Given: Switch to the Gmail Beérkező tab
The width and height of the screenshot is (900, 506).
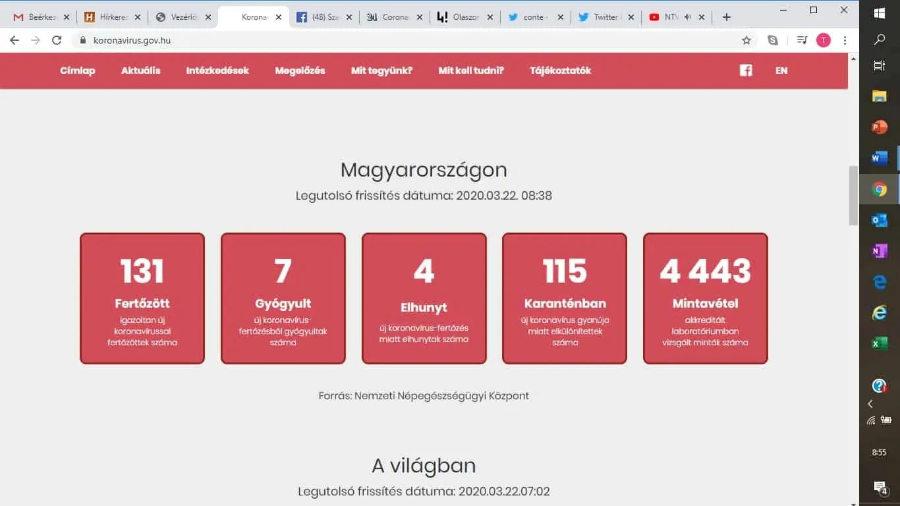Looking at the screenshot, I should tap(40, 17).
